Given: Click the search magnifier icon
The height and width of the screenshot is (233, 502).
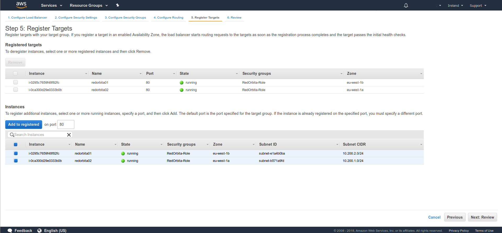Looking at the screenshot, I should pos(12,135).
